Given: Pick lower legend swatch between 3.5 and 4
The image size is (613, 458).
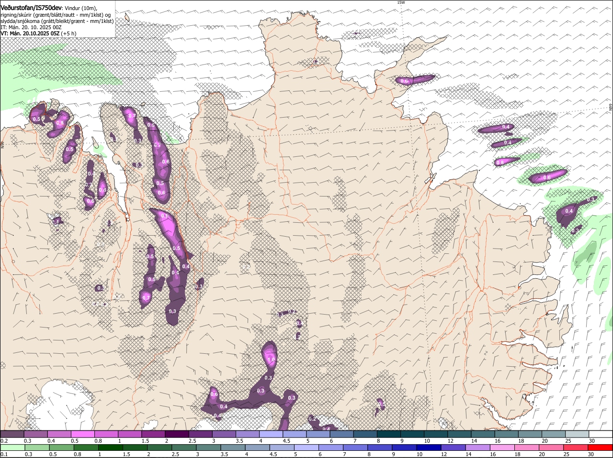Looking at the screenshot, I should click(x=233, y=447).
